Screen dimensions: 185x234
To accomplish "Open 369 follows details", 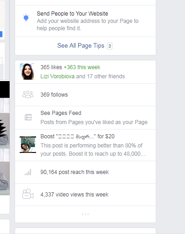I will coord(54,95).
